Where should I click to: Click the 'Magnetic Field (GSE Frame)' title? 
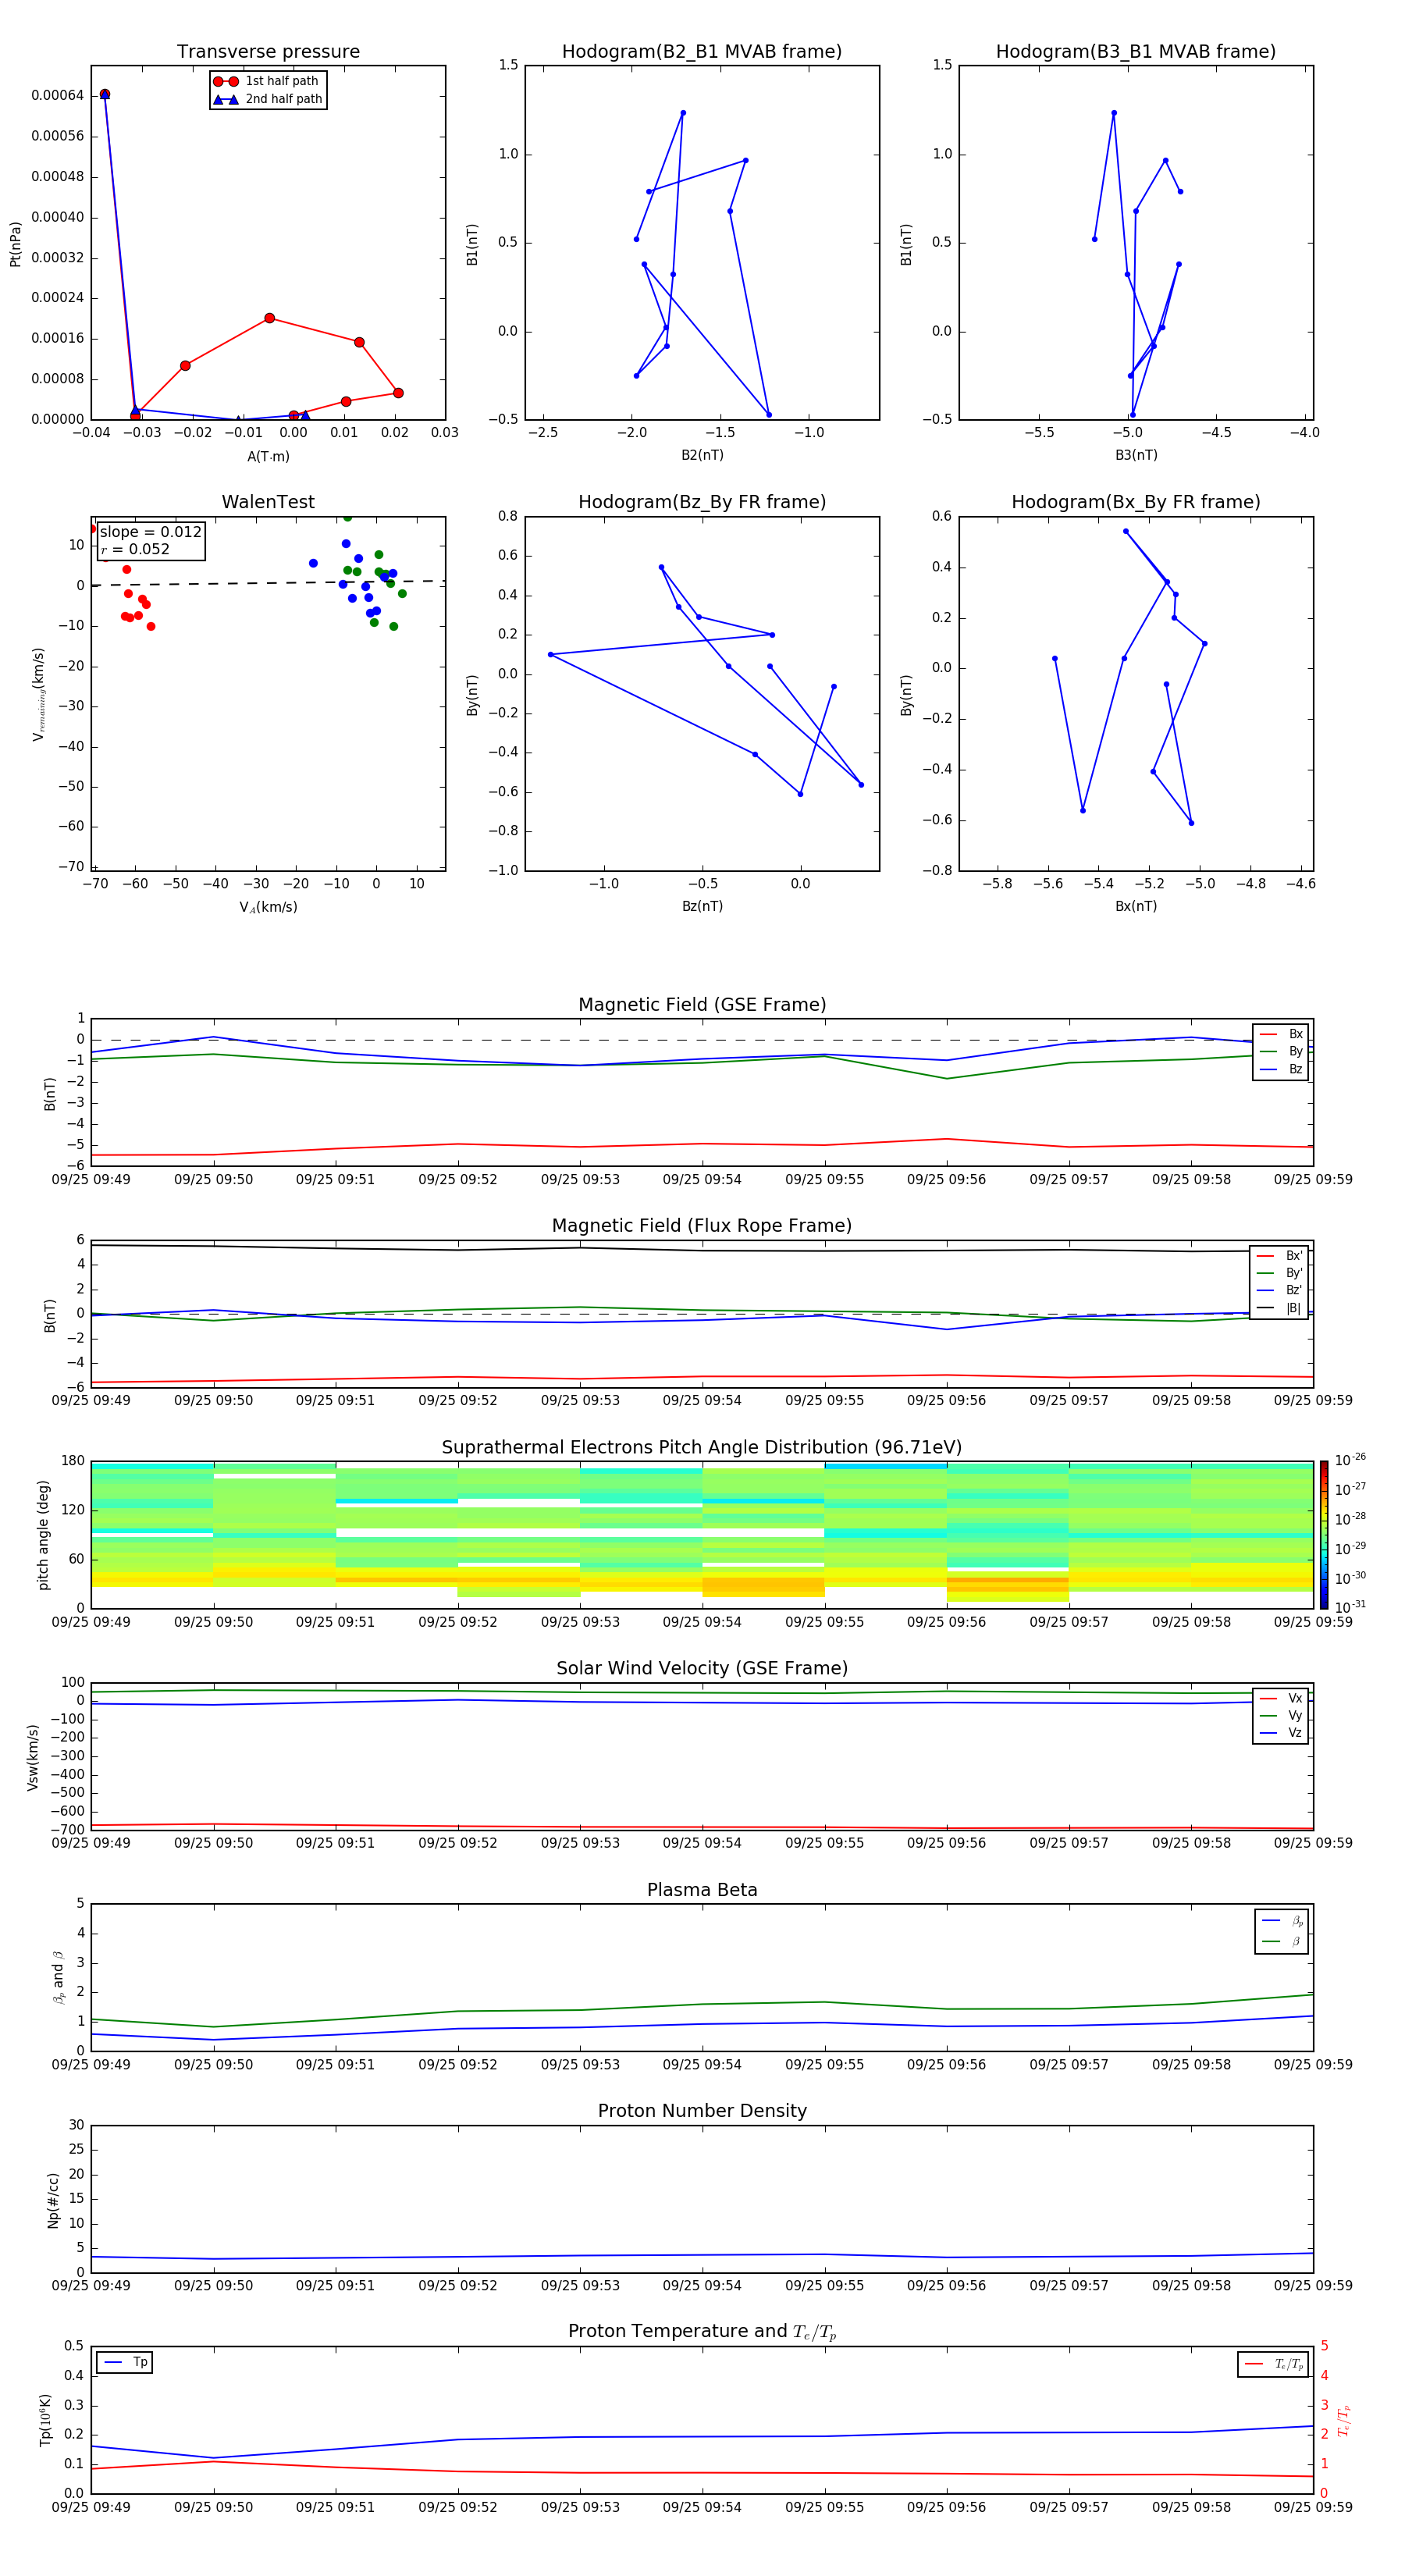[702, 1005]
